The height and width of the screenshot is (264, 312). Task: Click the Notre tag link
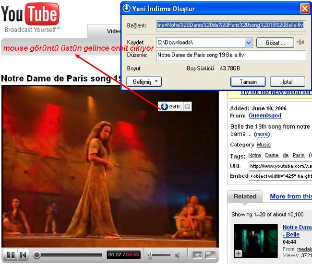pos(255,155)
